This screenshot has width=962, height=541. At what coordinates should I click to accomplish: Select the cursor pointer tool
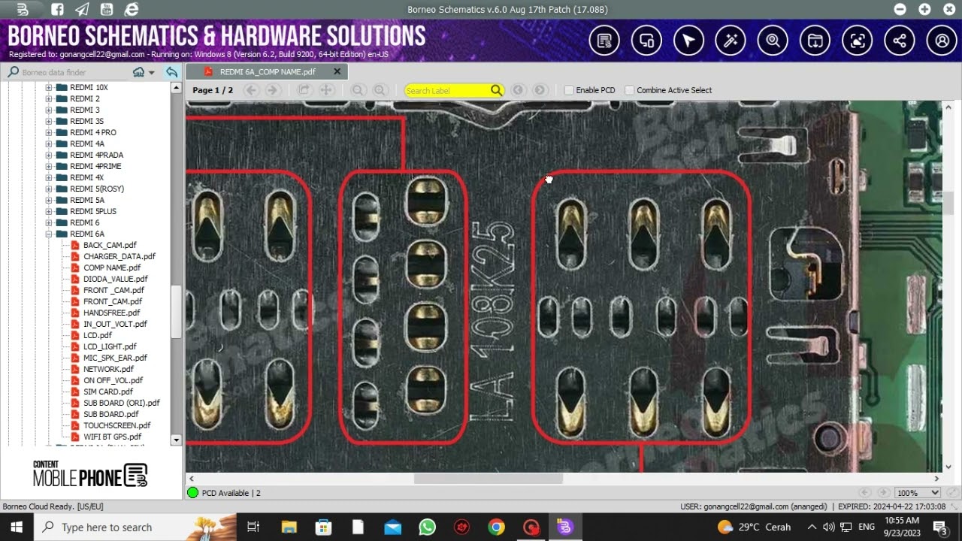(688, 41)
